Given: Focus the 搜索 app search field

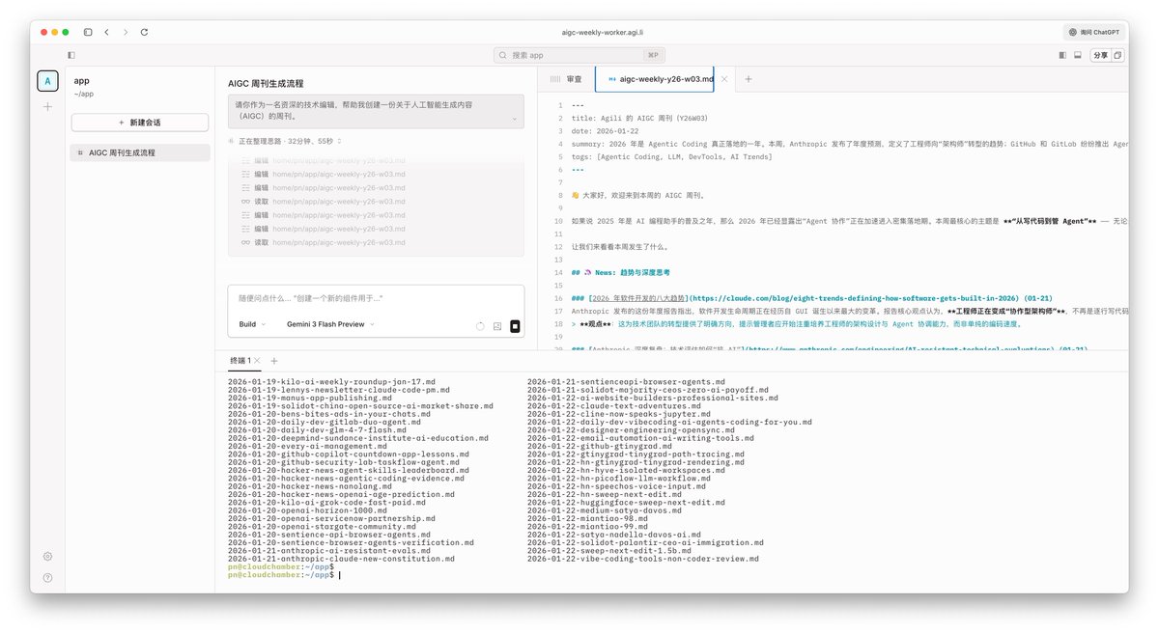Looking at the screenshot, I should [579, 55].
